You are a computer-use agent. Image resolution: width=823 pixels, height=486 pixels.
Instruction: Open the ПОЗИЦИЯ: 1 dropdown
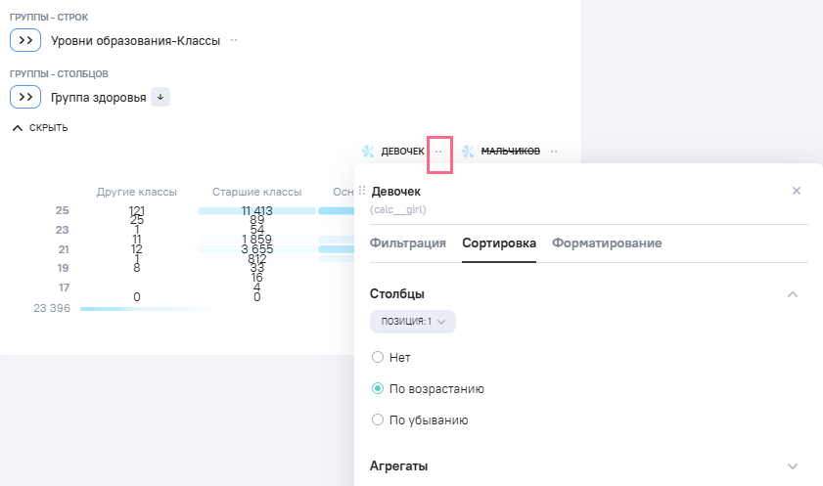pos(413,322)
